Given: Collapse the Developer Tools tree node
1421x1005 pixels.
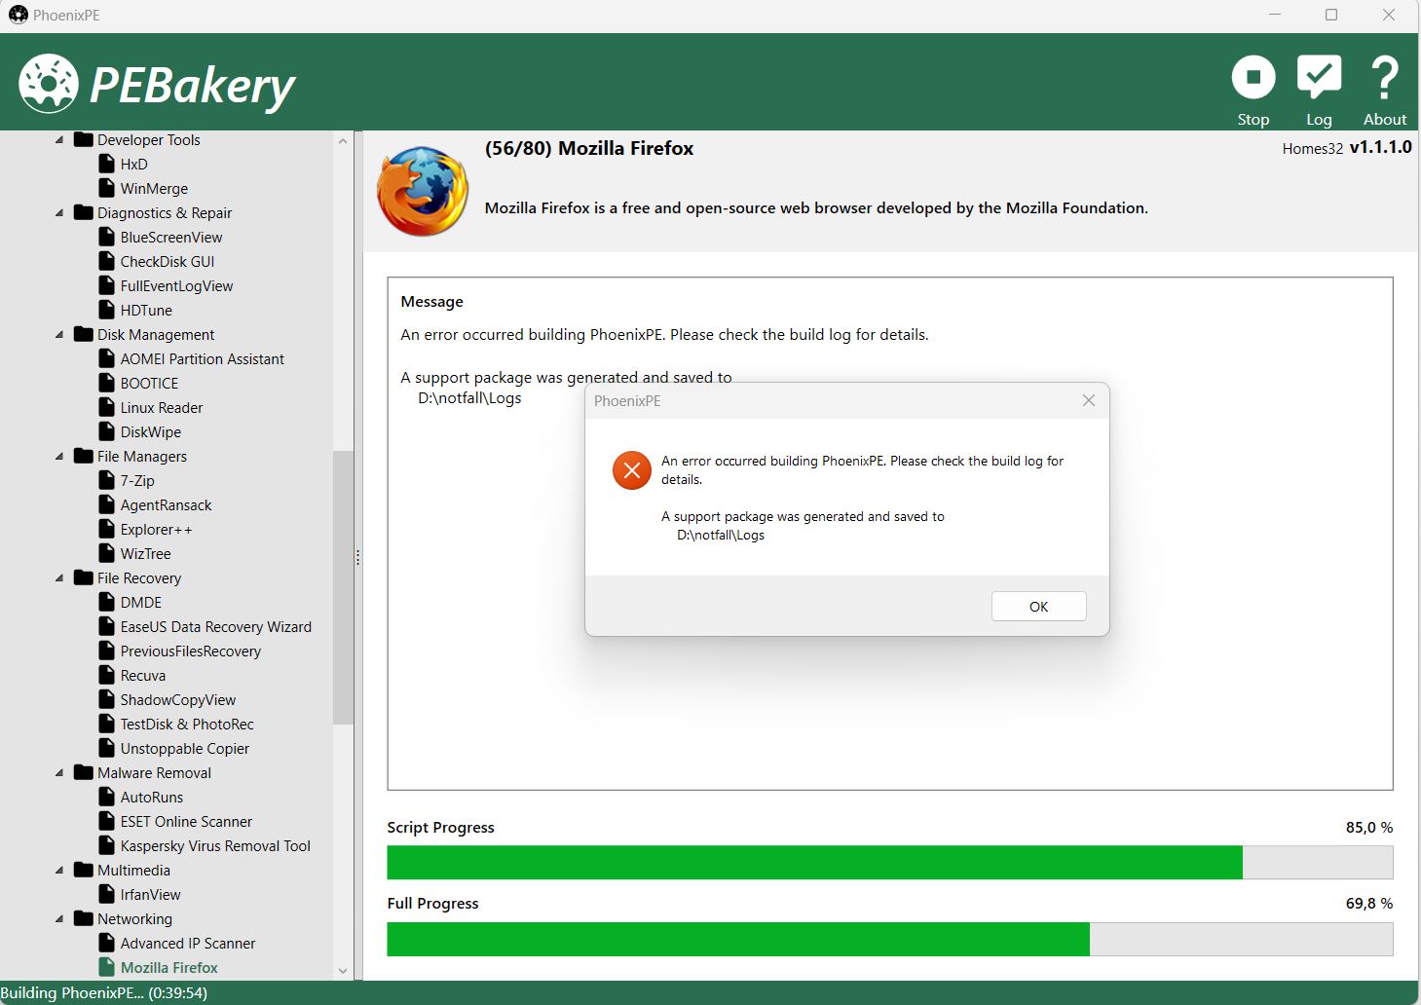Looking at the screenshot, I should tap(59, 140).
